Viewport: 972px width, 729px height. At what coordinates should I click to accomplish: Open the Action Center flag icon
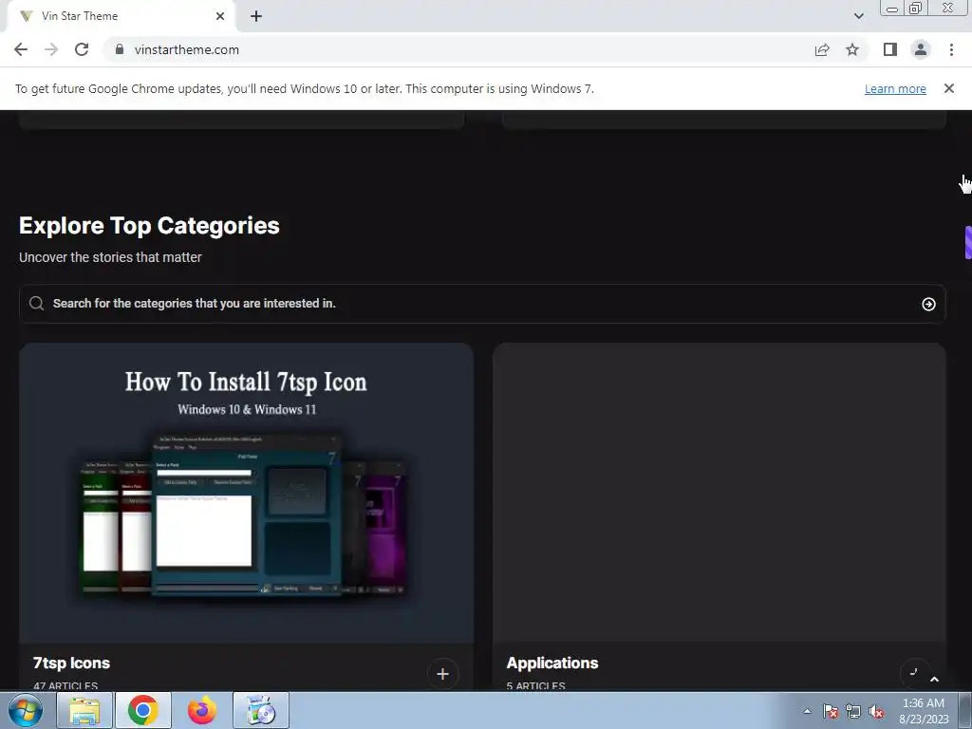(831, 711)
